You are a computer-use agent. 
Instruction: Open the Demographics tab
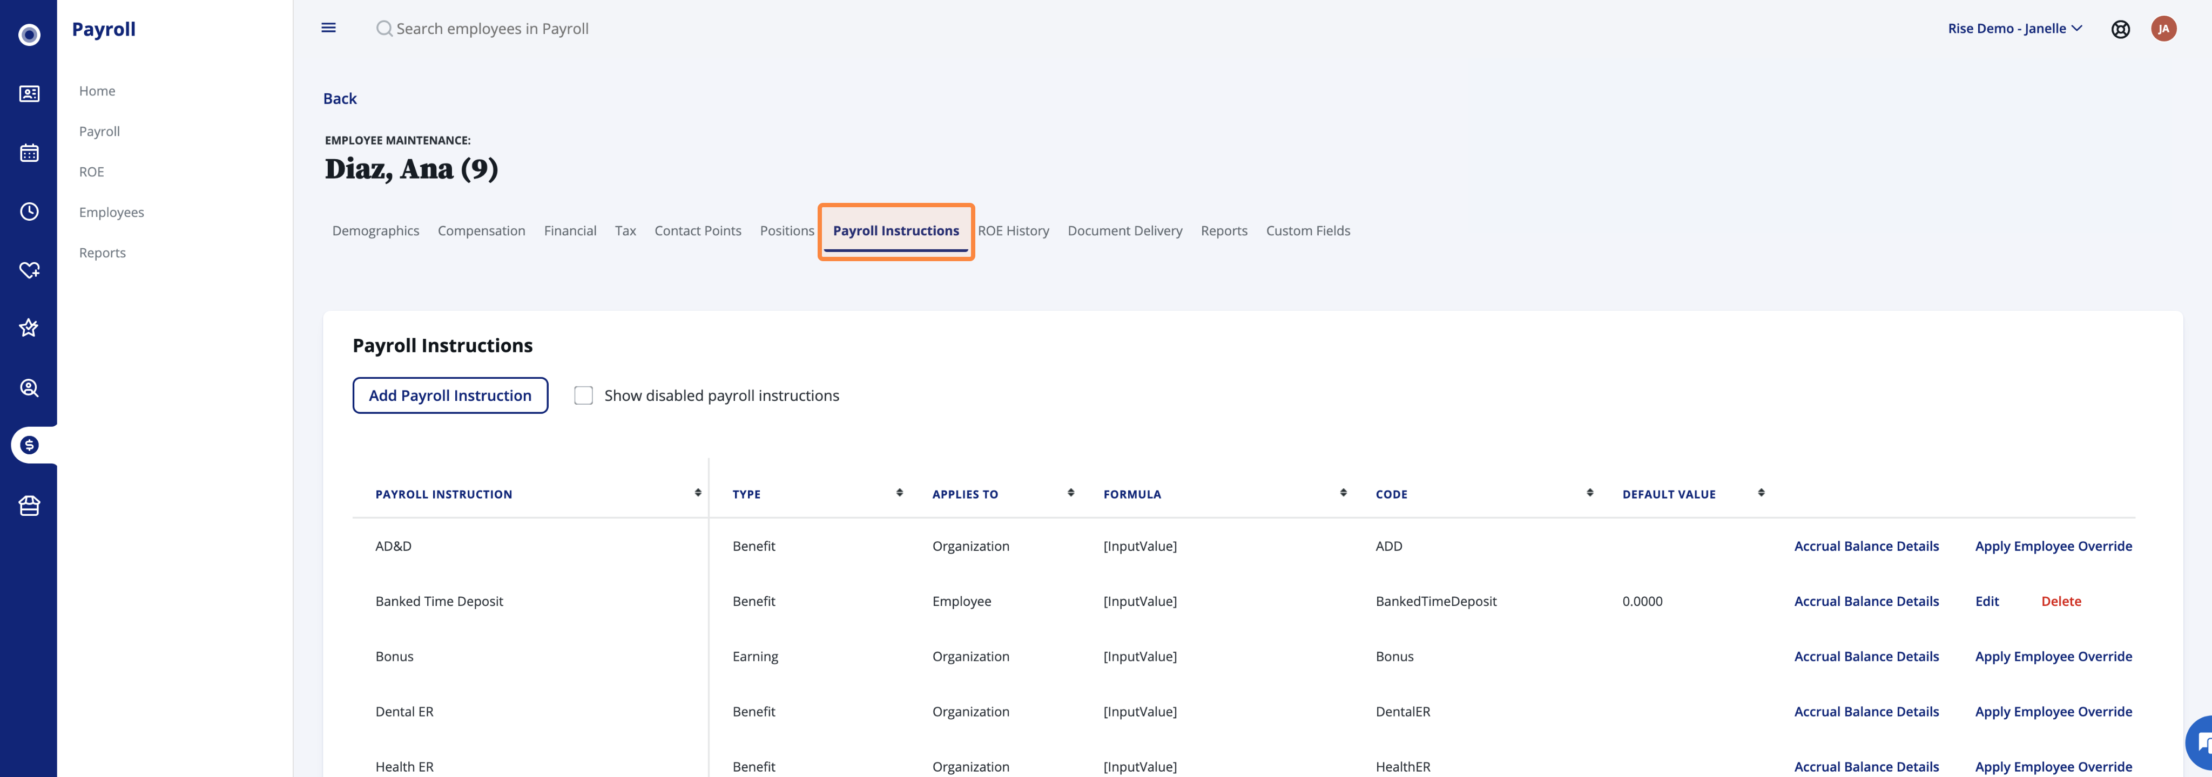375,231
